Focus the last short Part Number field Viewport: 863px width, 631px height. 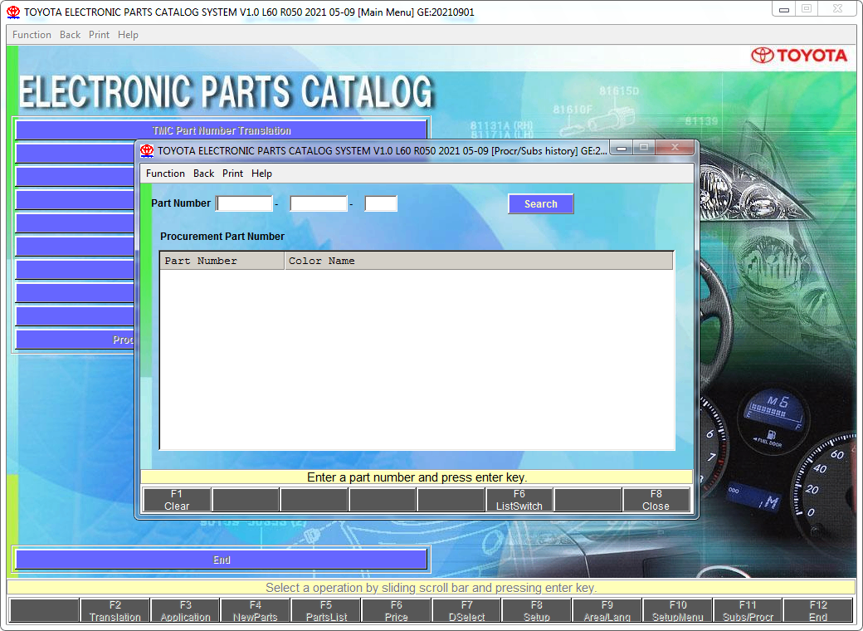point(381,203)
